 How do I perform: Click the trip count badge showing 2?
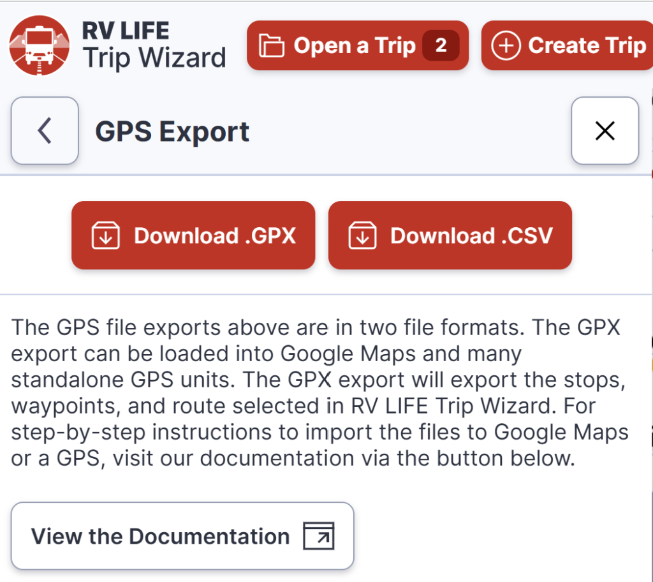(441, 45)
